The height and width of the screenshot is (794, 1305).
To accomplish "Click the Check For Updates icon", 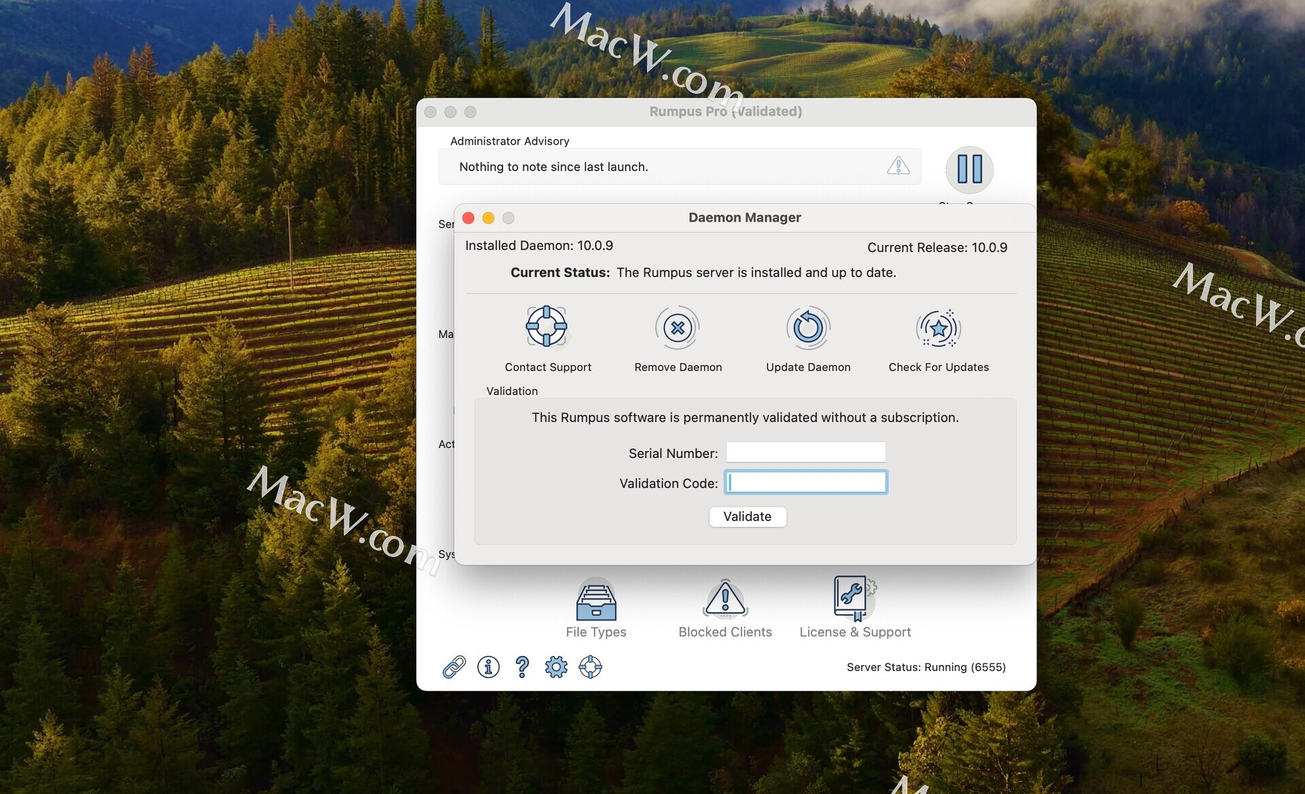I will [x=939, y=328].
